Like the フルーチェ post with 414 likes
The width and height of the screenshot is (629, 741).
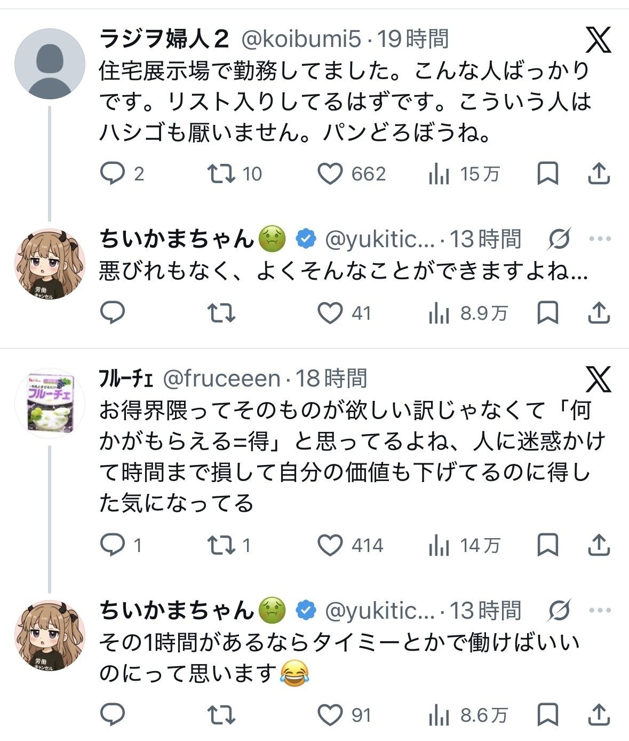pyautogui.click(x=330, y=546)
